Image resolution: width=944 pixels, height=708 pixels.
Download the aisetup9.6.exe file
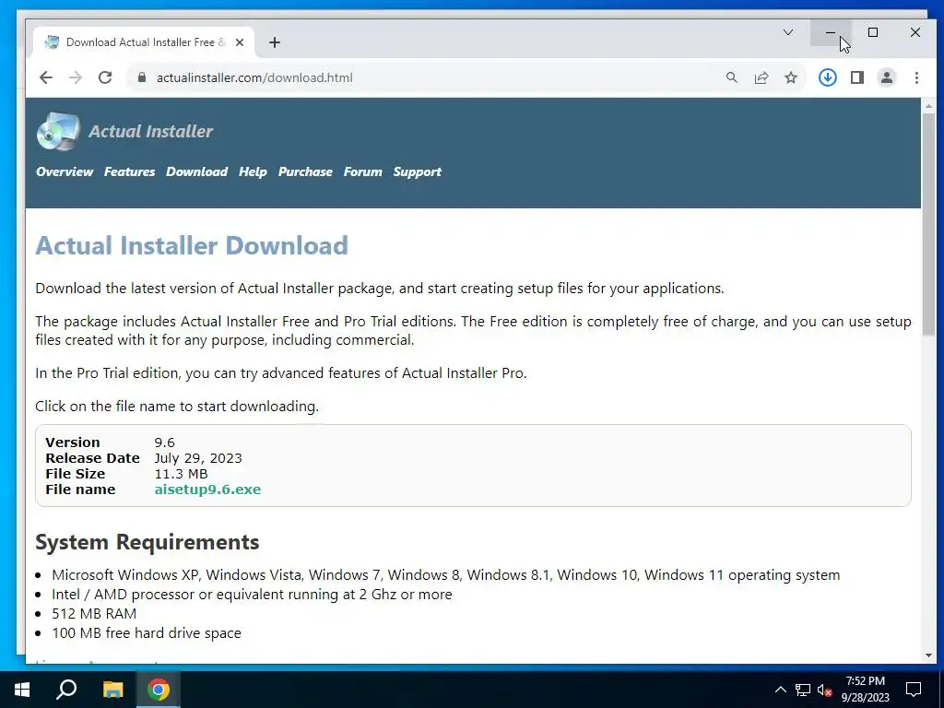click(207, 490)
